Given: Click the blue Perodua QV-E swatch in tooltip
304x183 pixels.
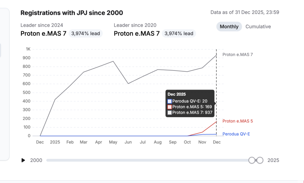Looking at the screenshot, I should point(170,101).
